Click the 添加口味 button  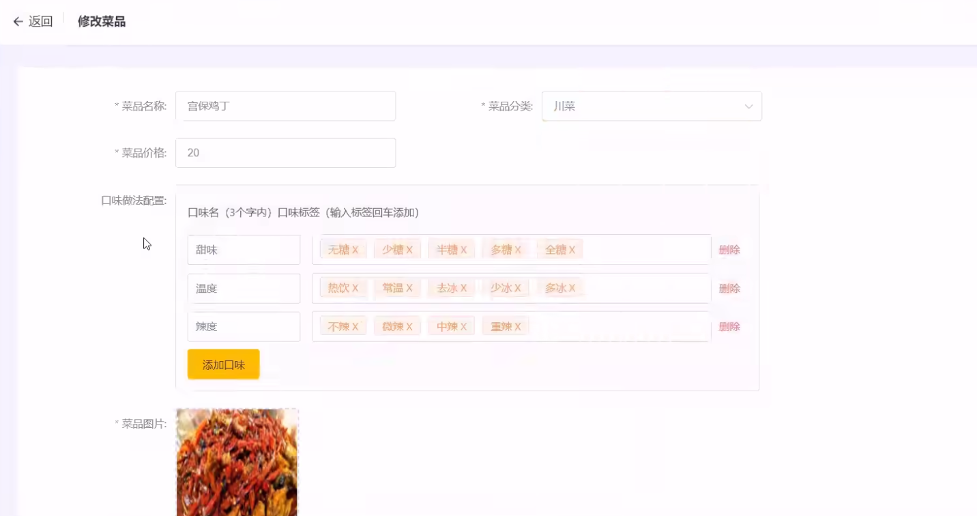[223, 364]
